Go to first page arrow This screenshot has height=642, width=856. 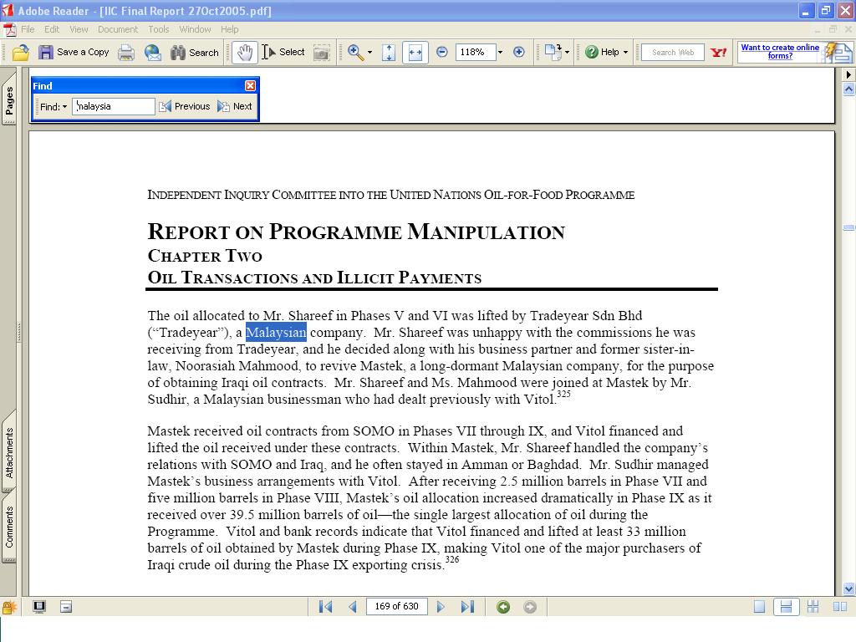tap(325, 607)
